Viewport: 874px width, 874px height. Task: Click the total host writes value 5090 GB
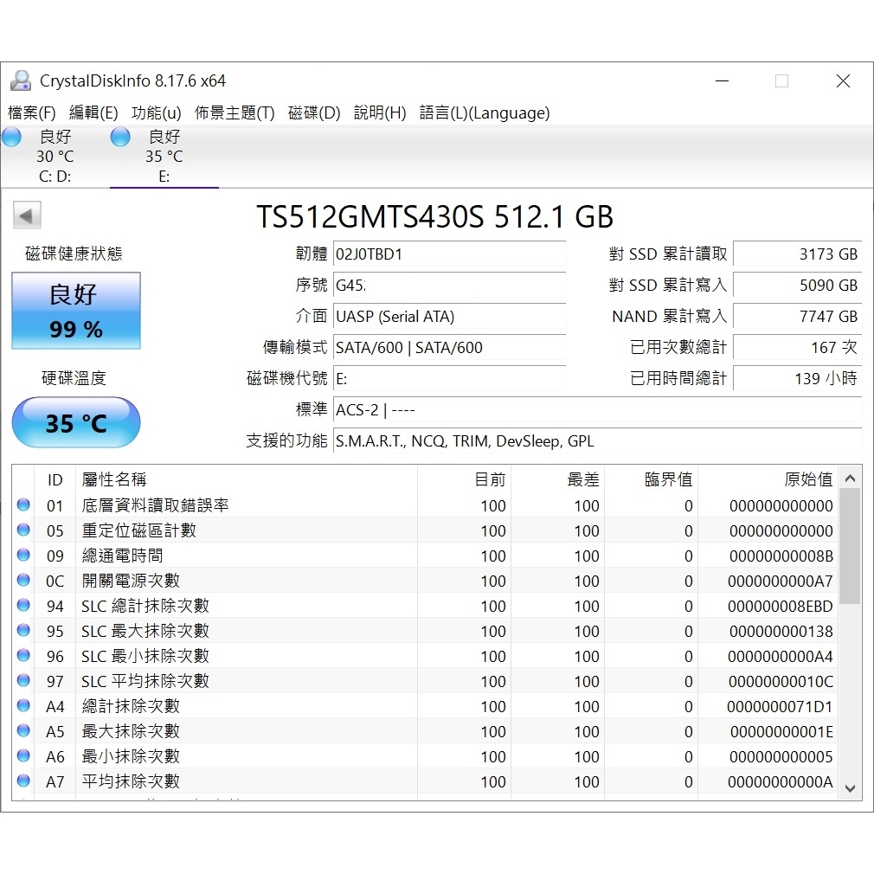point(798,286)
